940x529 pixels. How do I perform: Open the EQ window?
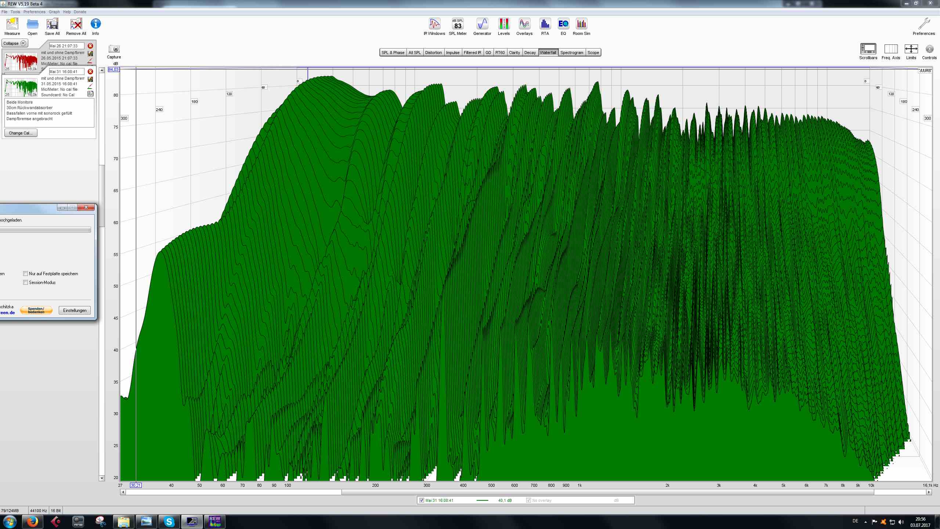point(563,24)
